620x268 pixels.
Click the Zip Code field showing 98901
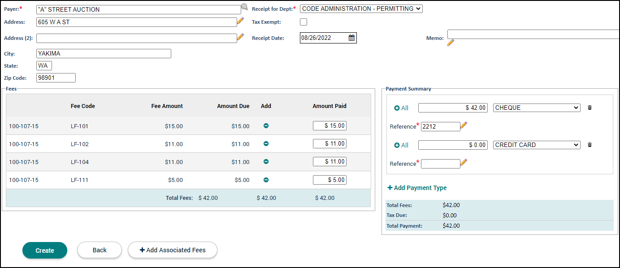[x=56, y=78]
